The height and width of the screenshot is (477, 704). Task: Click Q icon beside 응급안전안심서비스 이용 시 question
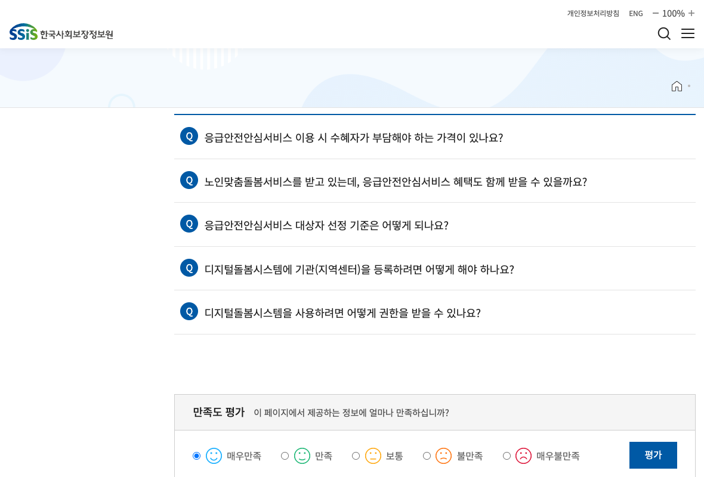click(189, 136)
